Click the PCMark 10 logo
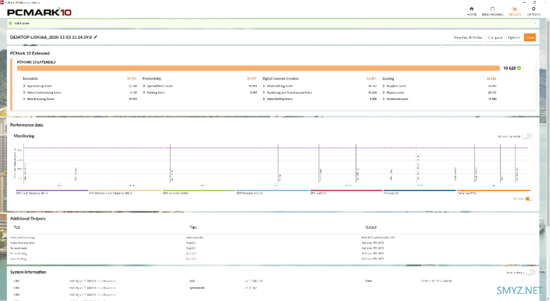Screen dimensions: 550x301 39,12
